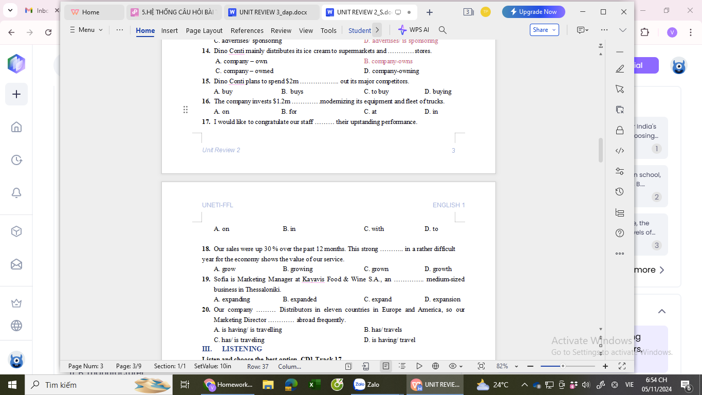Click the paragraph drag handle beside question 16
The width and height of the screenshot is (702, 395).
pos(186,110)
